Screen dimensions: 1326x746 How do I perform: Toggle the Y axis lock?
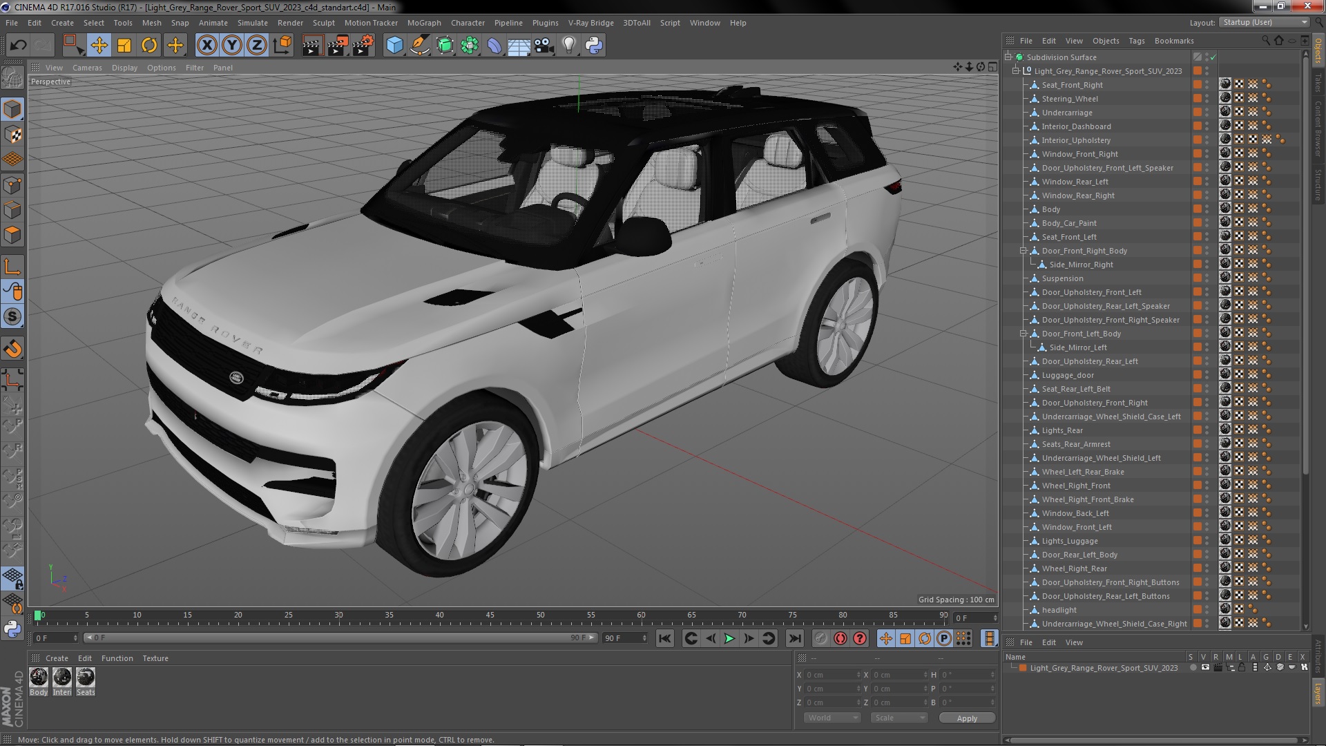click(x=232, y=46)
